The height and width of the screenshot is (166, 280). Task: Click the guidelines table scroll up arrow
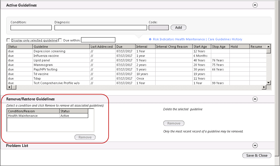pos(268,47)
